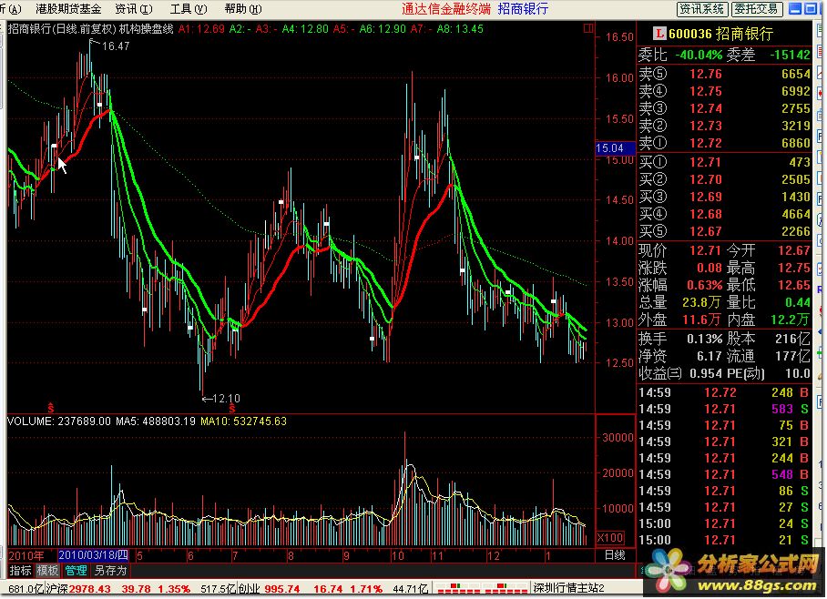Open the 港股期货基金 menu
The image size is (827, 599).
pos(68,9)
